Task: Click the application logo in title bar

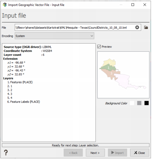Action: point(5,5)
